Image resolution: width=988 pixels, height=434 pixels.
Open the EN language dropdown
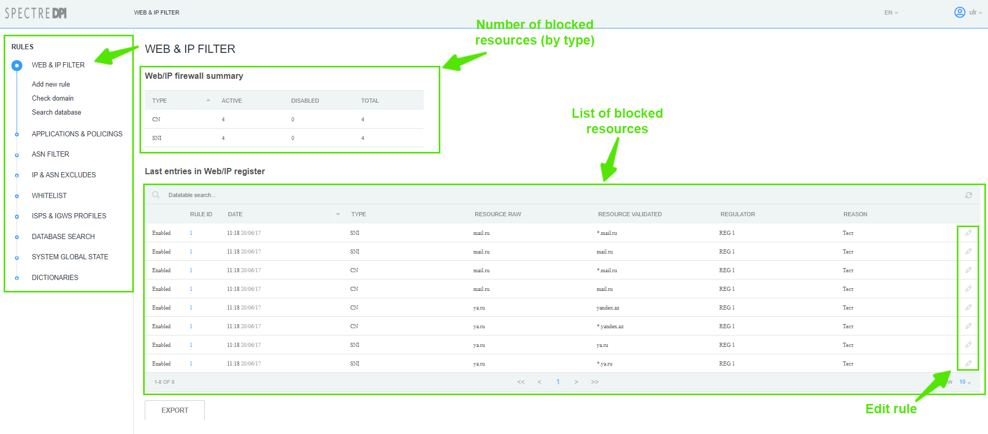890,12
